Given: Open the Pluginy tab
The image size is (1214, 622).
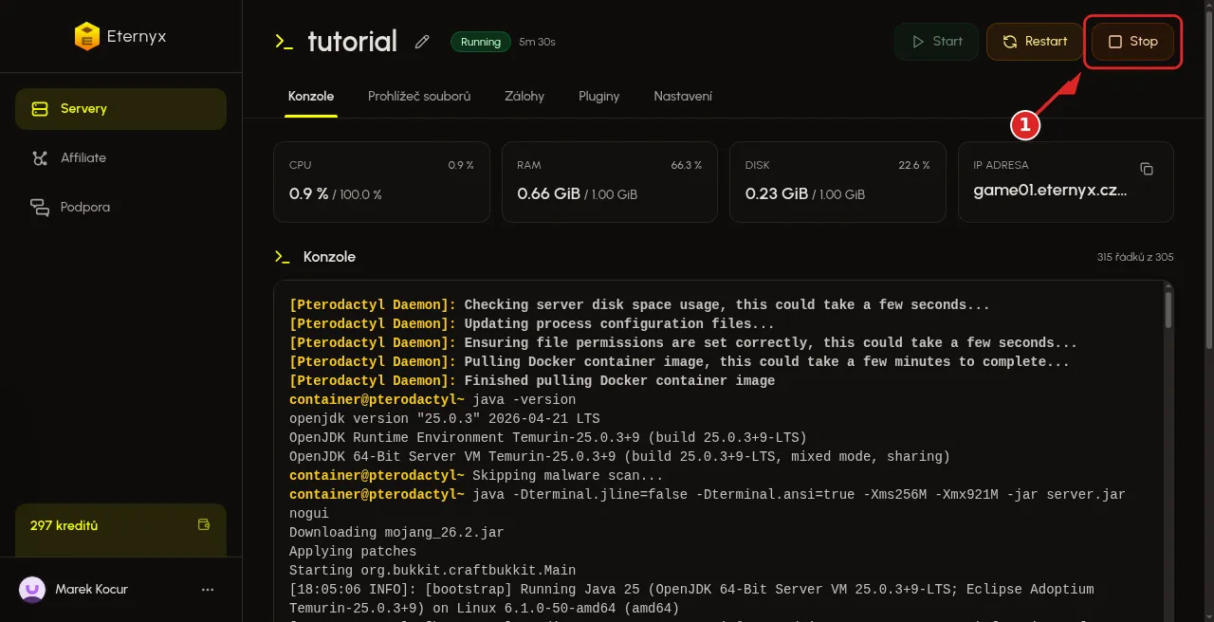Looking at the screenshot, I should point(599,97).
